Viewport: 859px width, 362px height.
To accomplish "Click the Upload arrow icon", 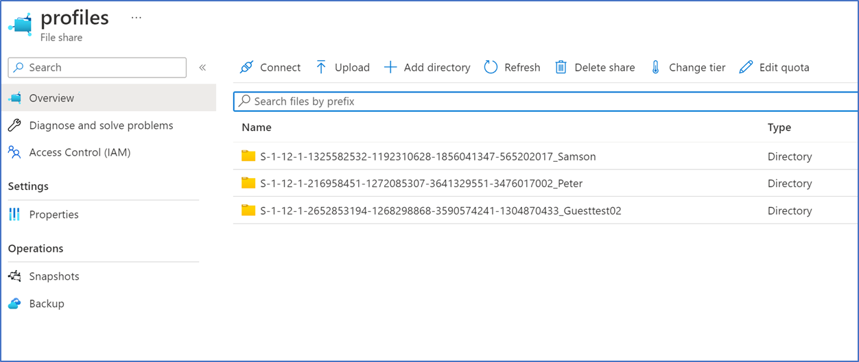I will (321, 67).
